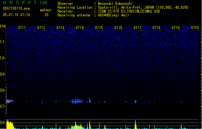Click the date stamp 05.07.10 07:10
This screenshot has height=129, width=202.
pos(16,15)
